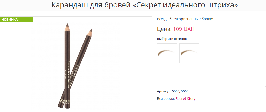Click the upright brow pencil image
Screen dimensions: 266x112
(67, 66)
